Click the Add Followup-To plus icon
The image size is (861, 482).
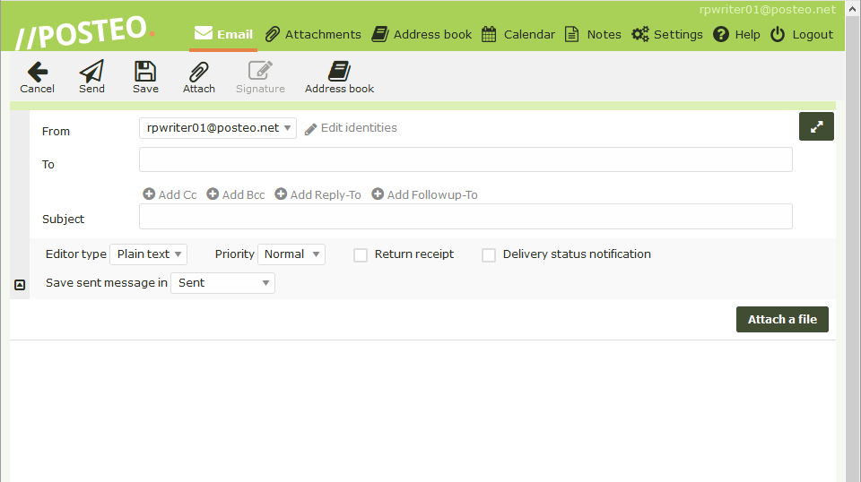coord(378,194)
